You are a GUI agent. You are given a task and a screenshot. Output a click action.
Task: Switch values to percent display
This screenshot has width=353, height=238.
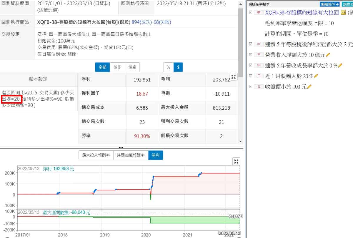(168, 67)
